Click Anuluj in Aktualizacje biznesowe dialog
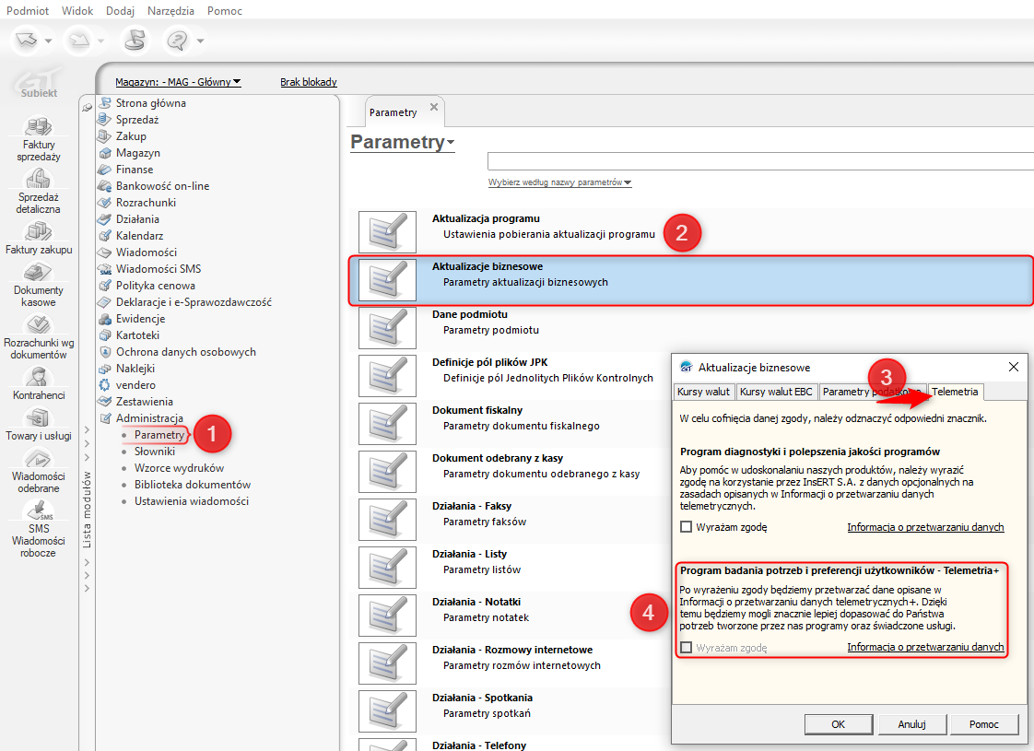Screen dimensions: 1034x751 [912, 724]
